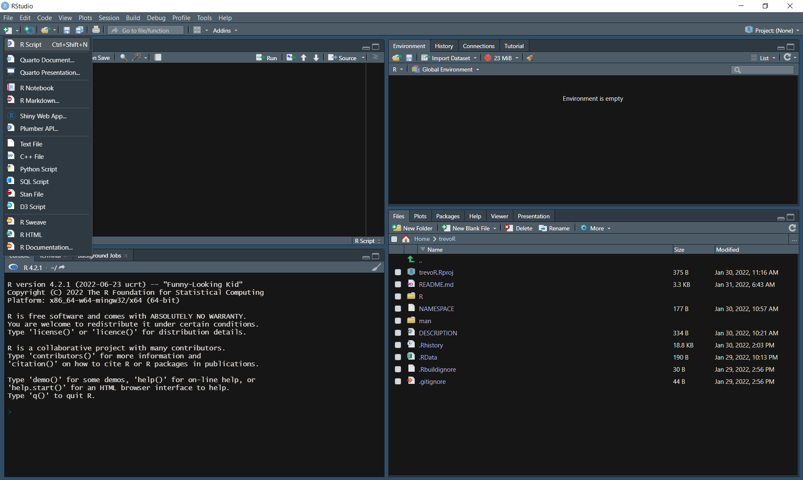This screenshot has height=480, width=803.
Task: Tick the checkbox for NAMESPACE
Action: [x=398, y=309]
